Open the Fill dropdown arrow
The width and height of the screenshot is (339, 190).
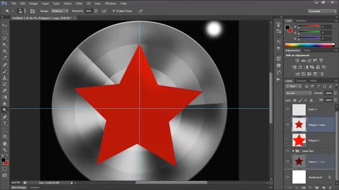tap(335, 100)
